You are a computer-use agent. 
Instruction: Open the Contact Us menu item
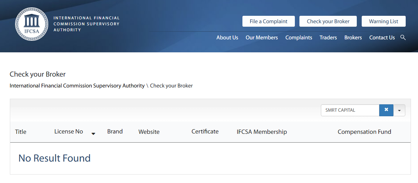[382, 38]
